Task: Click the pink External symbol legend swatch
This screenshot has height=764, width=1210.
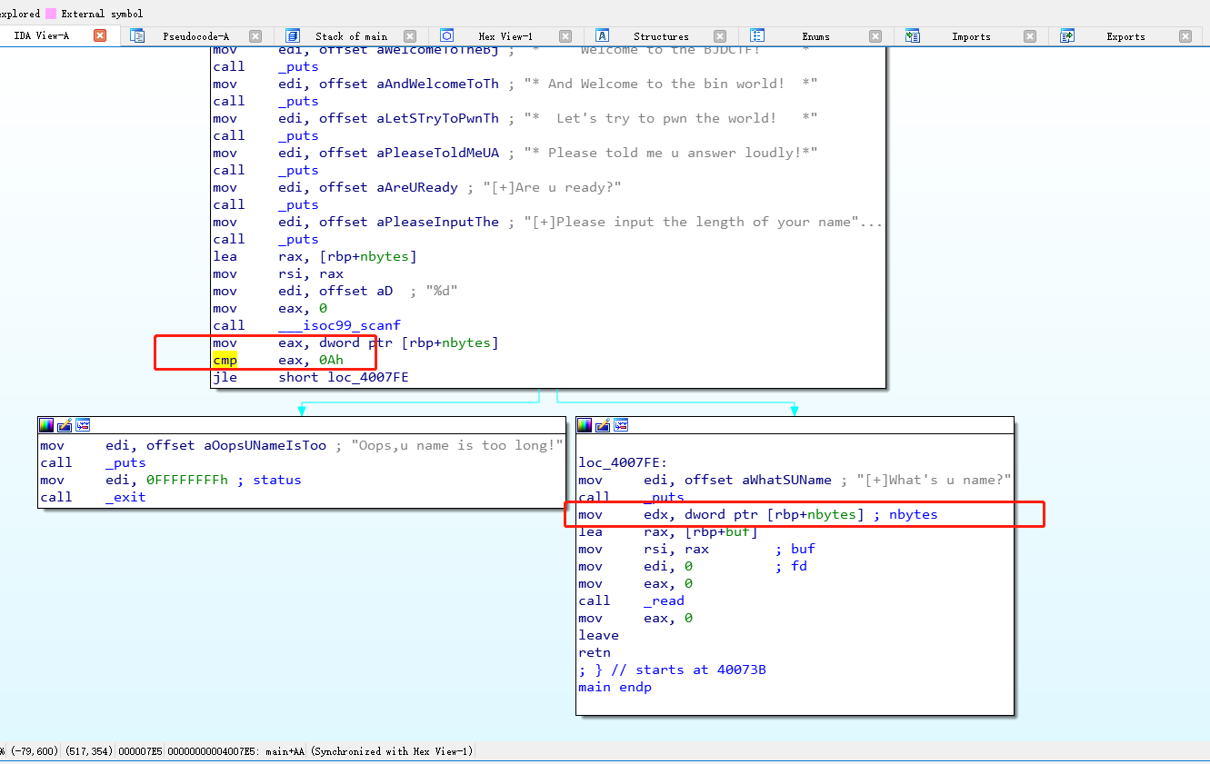Action: [x=51, y=14]
